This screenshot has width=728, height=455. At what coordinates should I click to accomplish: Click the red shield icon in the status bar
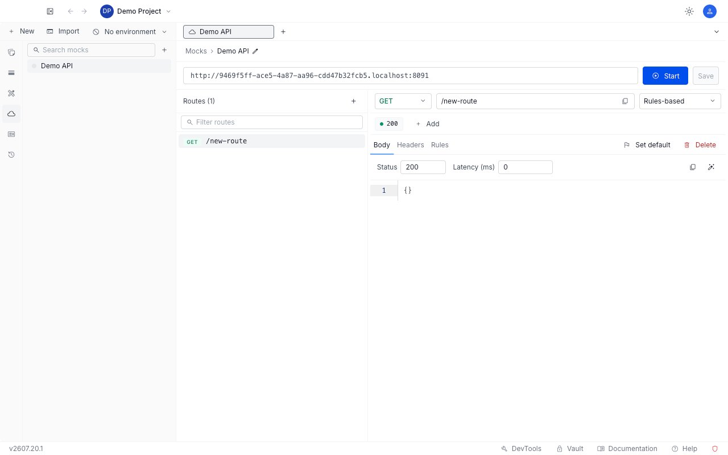[x=715, y=449]
